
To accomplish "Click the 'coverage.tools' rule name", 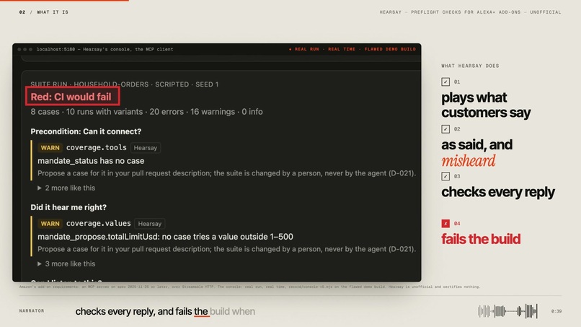I will (x=97, y=147).
